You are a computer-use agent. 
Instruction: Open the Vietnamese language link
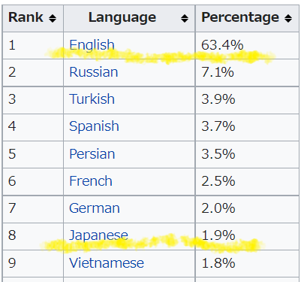[107, 263]
